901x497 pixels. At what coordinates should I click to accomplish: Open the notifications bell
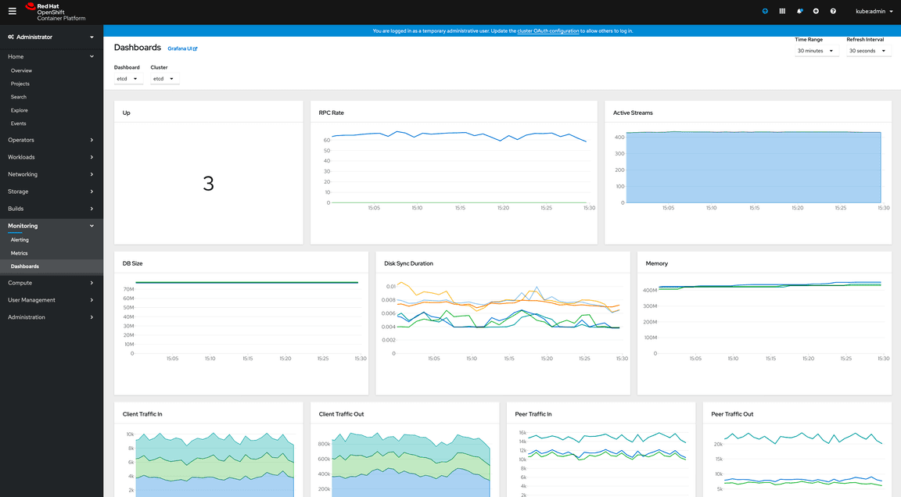tap(799, 11)
